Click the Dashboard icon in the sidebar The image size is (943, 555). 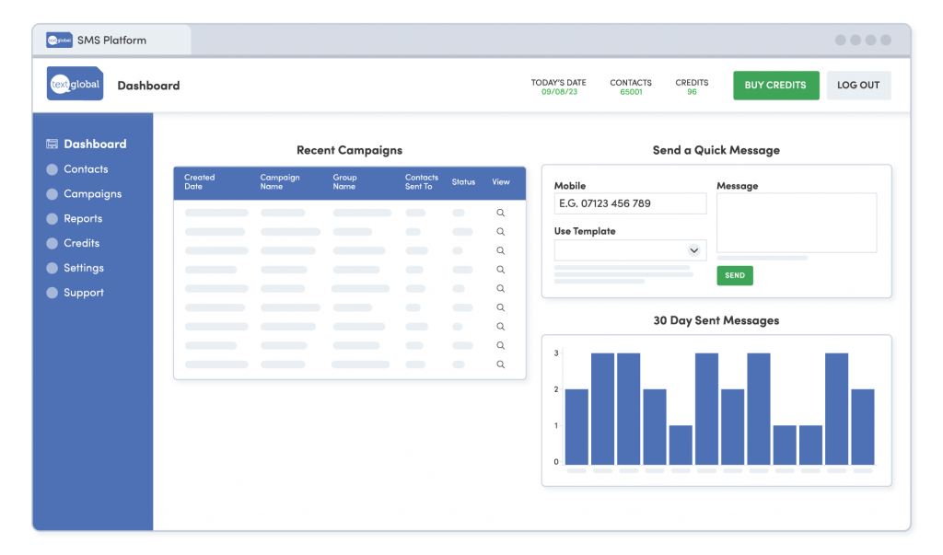point(52,145)
